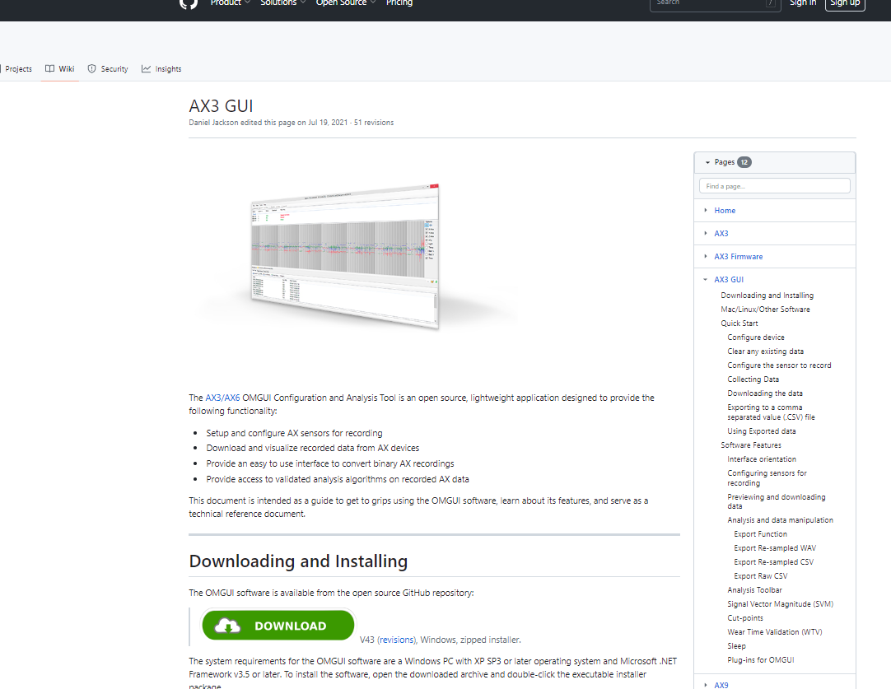Click the Sign up button
This screenshot has width=891, height=689.
click(845, 3)
